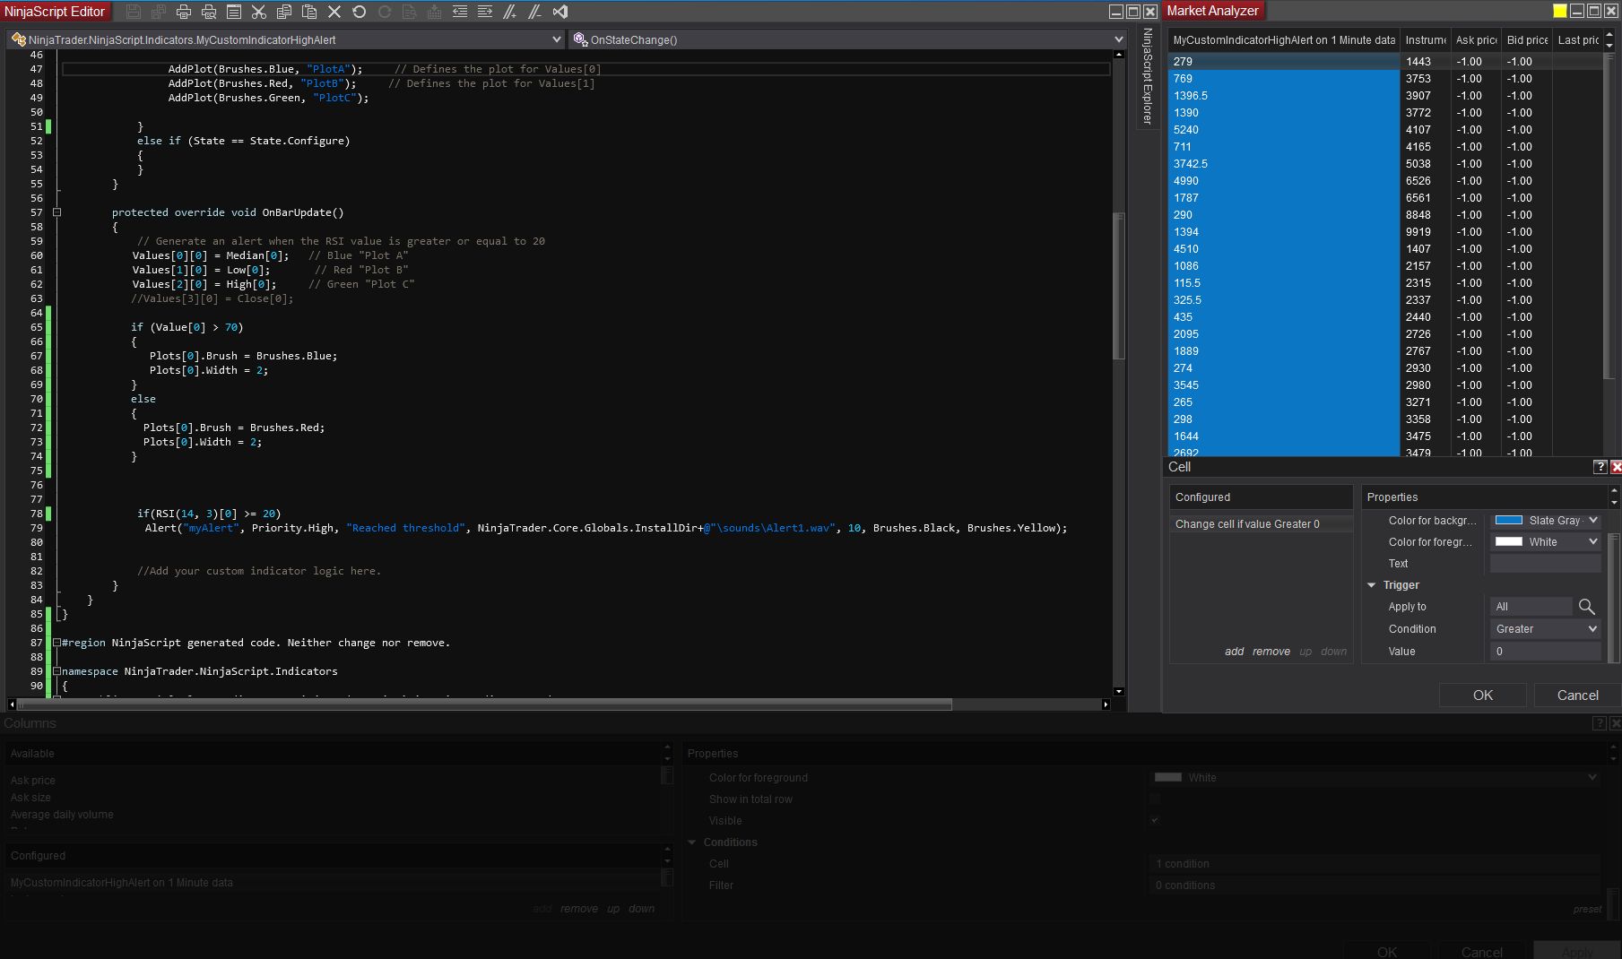This screenshot has width=1622, height=959.
Task: Open the class selector dropdown
Action: 557,39
